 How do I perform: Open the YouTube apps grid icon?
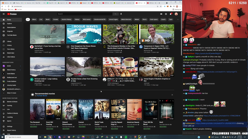point(166,14)
